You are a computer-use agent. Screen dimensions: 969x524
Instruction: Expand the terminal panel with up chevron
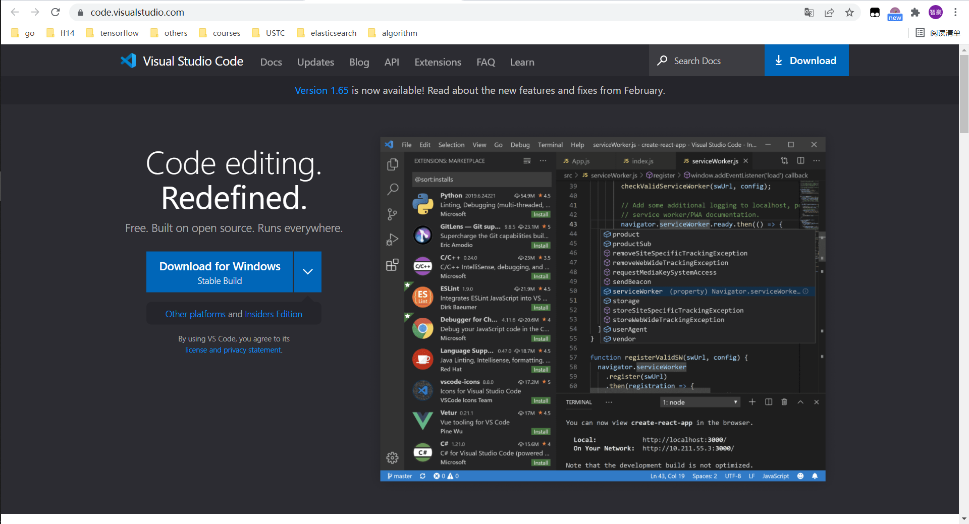800,402
